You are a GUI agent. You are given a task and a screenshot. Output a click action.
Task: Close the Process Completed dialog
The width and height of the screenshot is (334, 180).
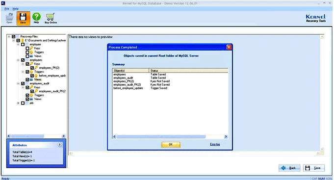[x=229, y=47]
